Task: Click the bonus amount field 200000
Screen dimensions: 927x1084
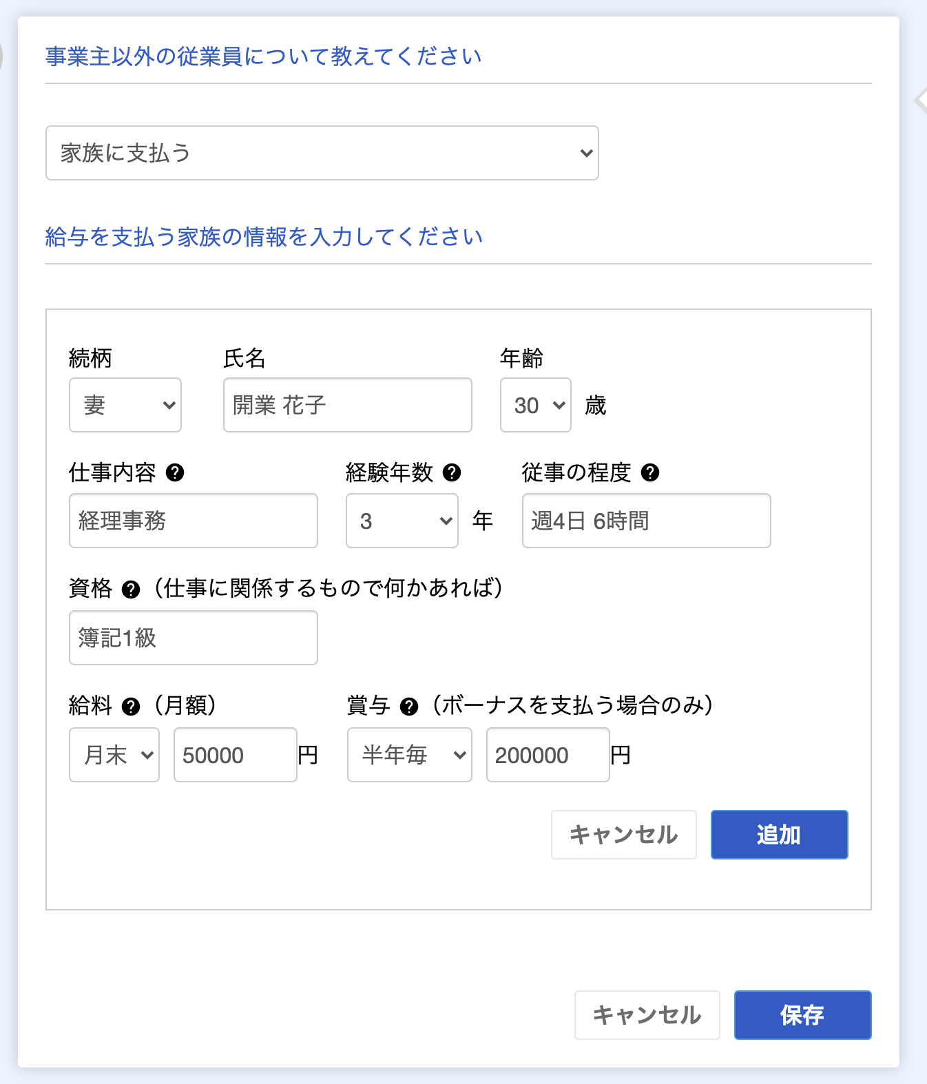Action: click(548, 755)
